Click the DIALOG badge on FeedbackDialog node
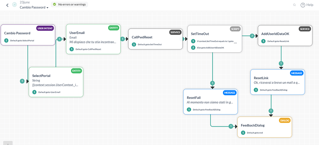Screen dimensions: 319x145 [x=285, y=120]
